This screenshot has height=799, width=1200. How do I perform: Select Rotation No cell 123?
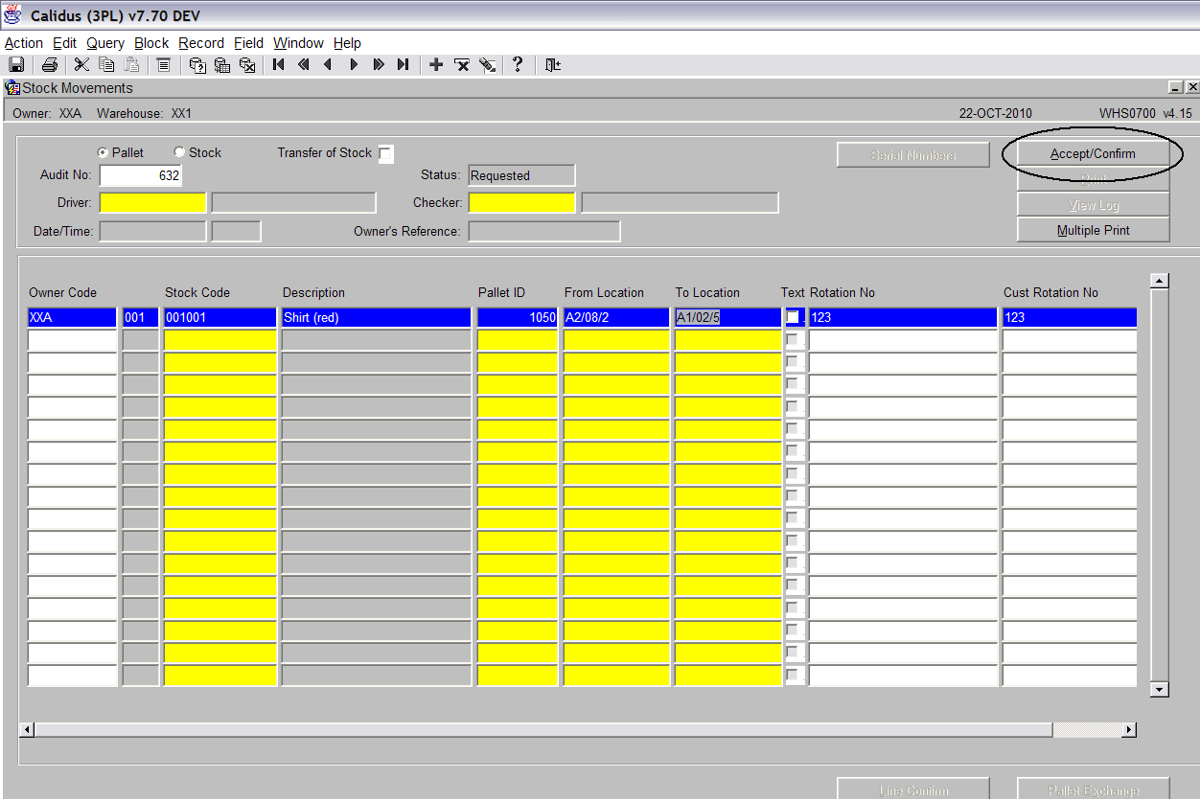(903, 317)
